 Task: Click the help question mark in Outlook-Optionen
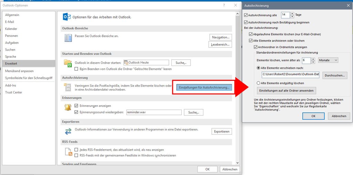coord(224,5)
